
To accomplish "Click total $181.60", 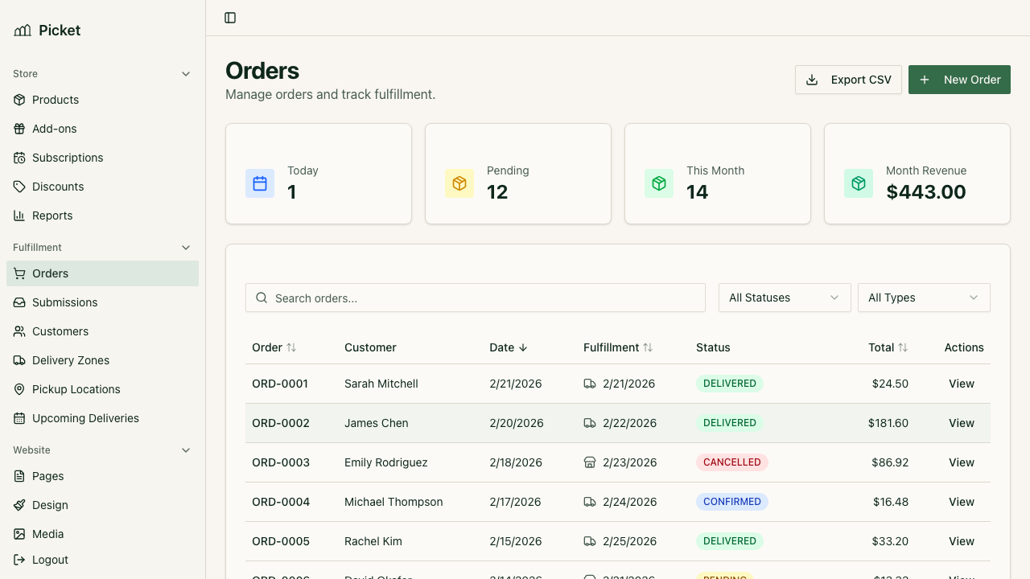I will (888, 423).
